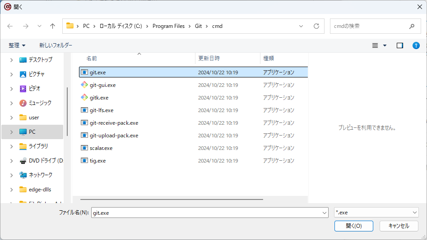The height and width of the screenshot is (240, 427).
Task: Open file name combo dropdown arrow
Action: (325, 213)
